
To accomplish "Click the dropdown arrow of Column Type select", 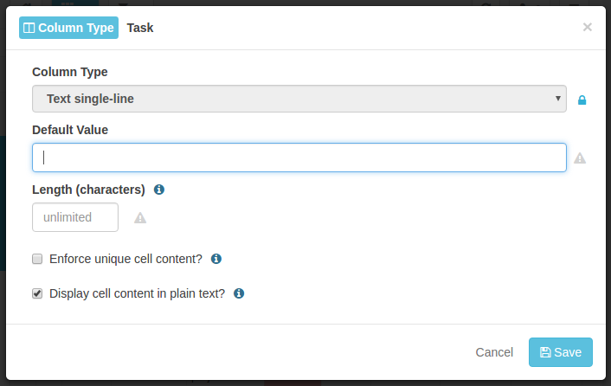I will tap(558, 99).
